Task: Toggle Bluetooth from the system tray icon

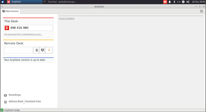Action: coord(174,2)
